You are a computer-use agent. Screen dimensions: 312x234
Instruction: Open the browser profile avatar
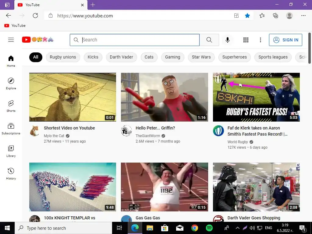pos(289,16)
